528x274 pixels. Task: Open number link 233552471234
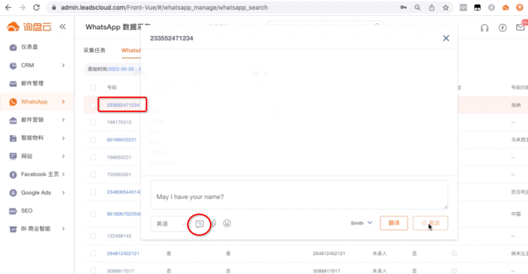[123, 105]
